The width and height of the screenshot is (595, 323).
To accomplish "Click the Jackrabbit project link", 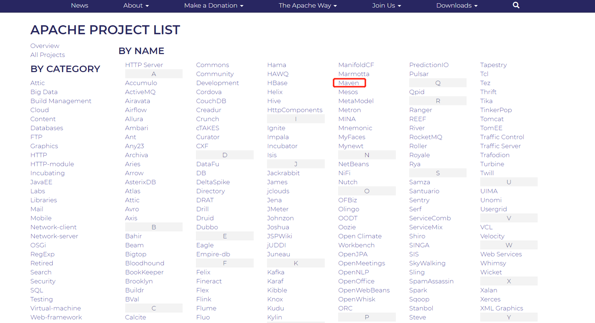I will (284, 173).
